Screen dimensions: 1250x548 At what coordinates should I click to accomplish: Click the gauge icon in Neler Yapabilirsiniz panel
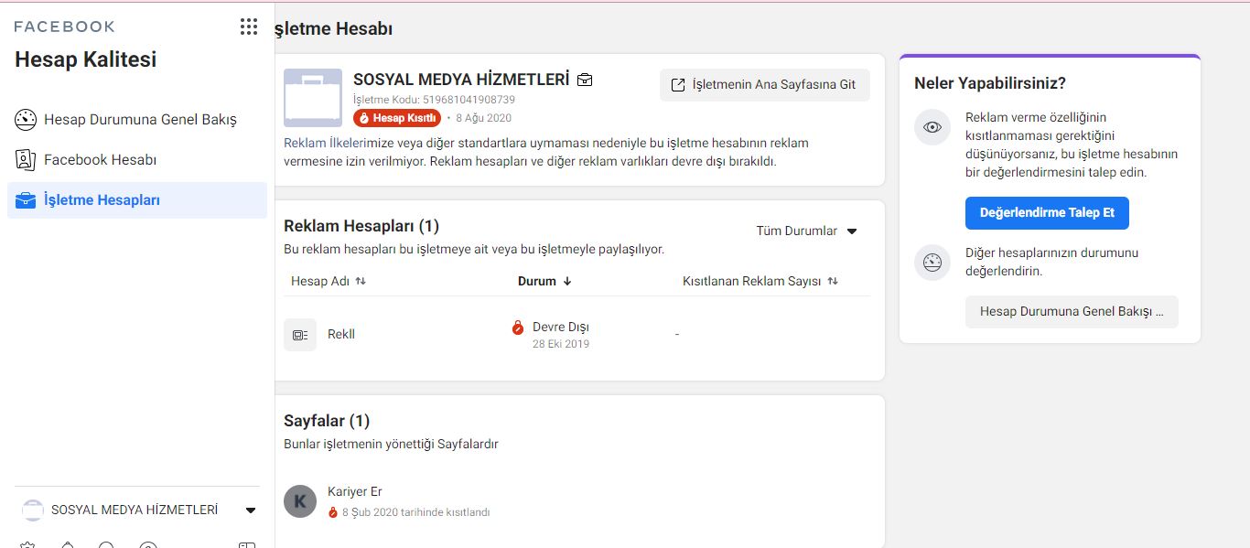(x=932, y=263)
